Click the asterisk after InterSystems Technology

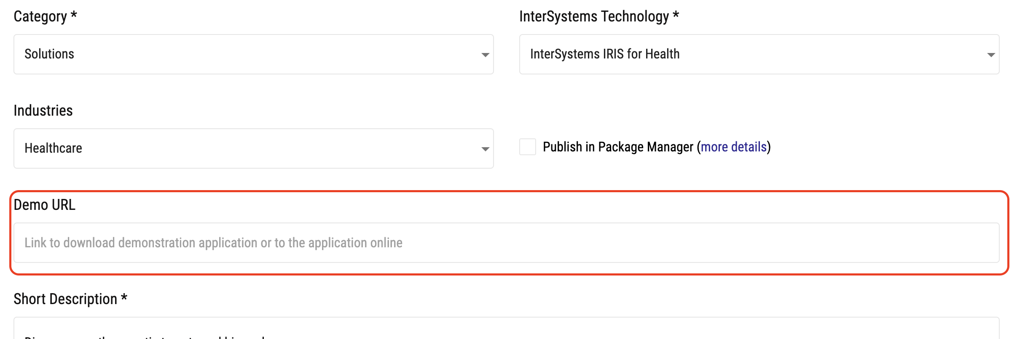point(676,14)
